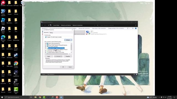Screen dimensions: 177x99
Task: Select the Roblox Player desktop icon
Action: [3, 30]
